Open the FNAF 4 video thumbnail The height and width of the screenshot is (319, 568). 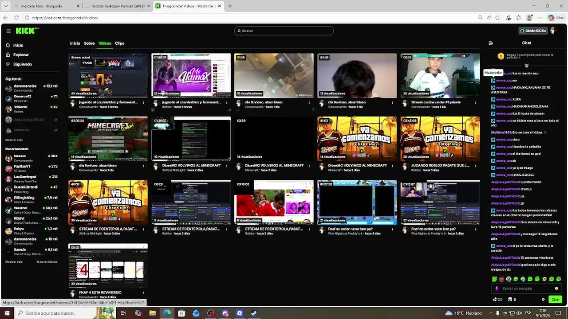pyautogui.click(x=108, y=266)
